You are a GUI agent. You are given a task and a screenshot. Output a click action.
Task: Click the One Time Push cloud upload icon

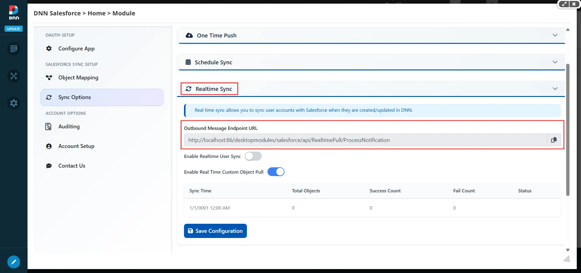(189, 35)
